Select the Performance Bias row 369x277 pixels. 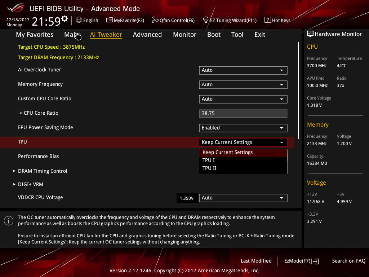(x=38, y=156)
